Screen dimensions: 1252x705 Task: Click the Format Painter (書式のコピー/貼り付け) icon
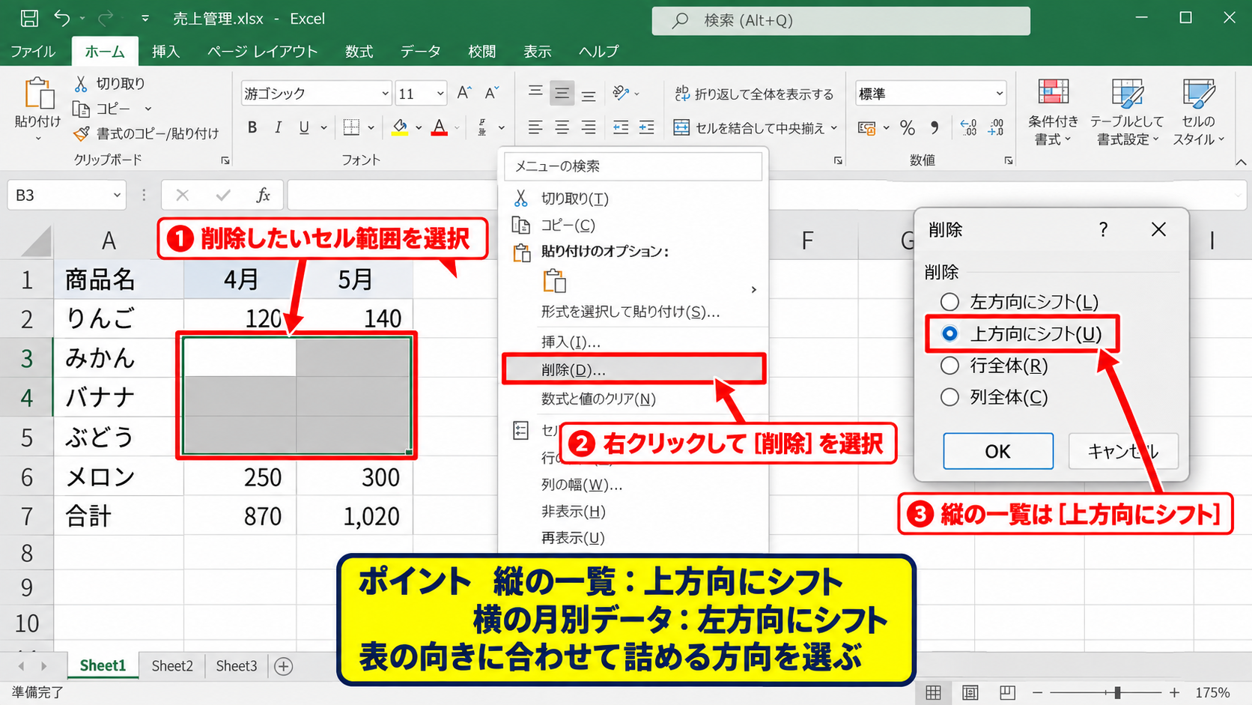click(x=81, y=133)
